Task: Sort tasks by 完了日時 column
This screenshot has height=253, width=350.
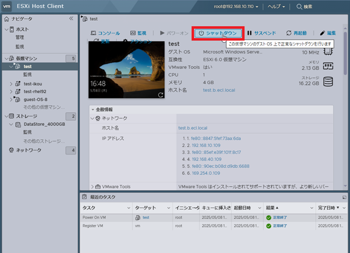Action: (x=328, y=208)
